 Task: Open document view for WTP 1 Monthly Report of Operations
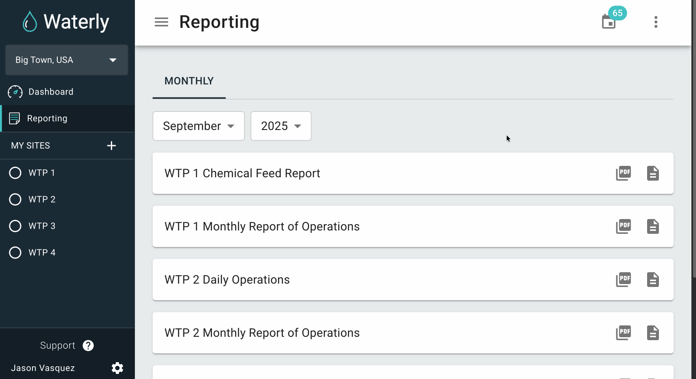(x=653, y=227)
